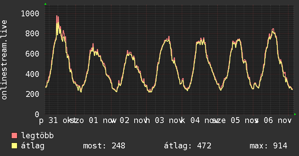The height and width of the screenshot is (156, 299).
Task: Click the 200 y-axis label
Action: [32, 94]
